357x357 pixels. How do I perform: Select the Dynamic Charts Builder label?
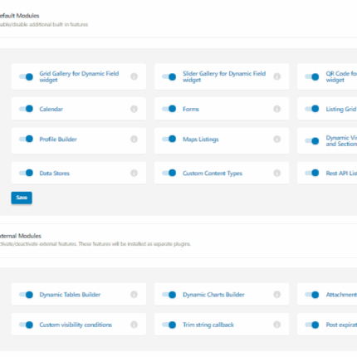(x=213, y=295)
